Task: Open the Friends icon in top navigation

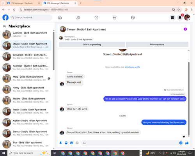Action: click(x=78, y=18)
